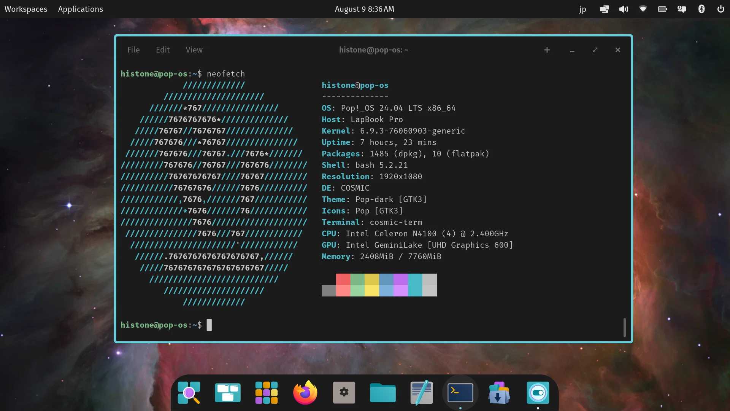This screenshot has height=411, width=730.
Task: Open the Files folder dock icon
Action: pos(383,393)
